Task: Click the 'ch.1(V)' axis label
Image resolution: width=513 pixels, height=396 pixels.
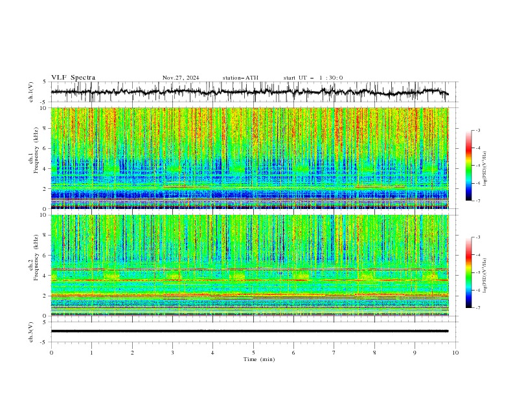Action: (x=31, y=92)
